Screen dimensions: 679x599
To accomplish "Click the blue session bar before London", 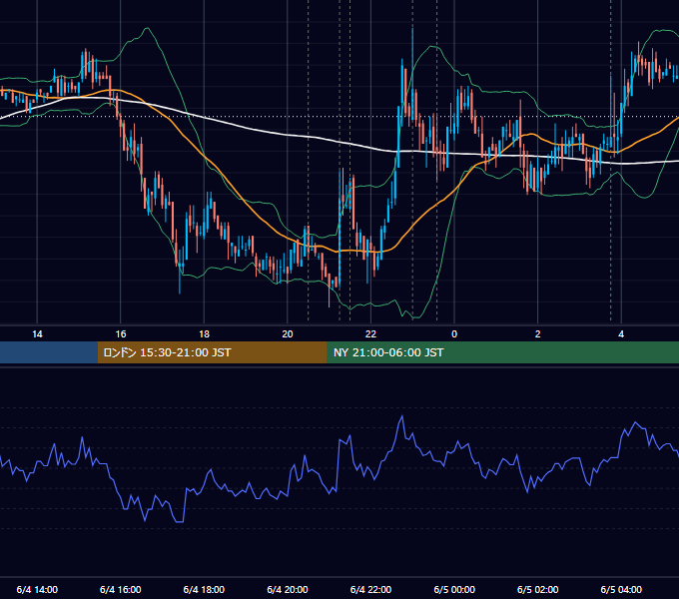I will coord(49,352).
